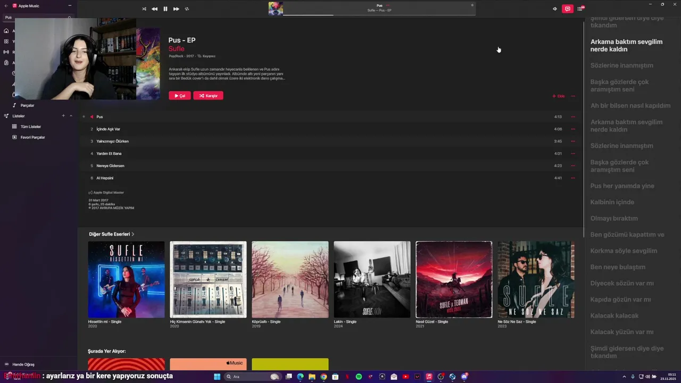
Task: Open more options for Nereye Gidersen
Action: (573, 166)
